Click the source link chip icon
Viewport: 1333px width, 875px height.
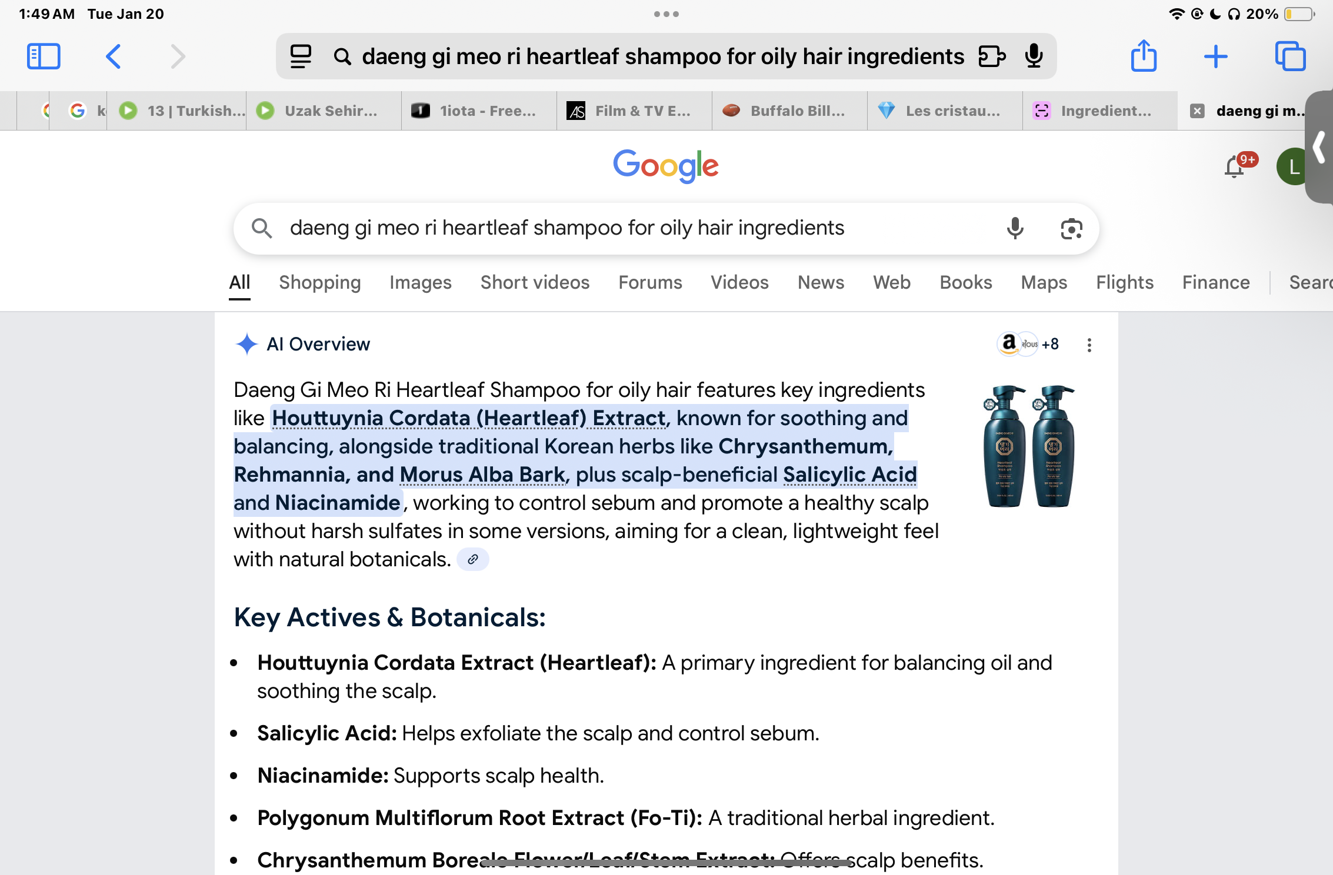click(473, 559)
